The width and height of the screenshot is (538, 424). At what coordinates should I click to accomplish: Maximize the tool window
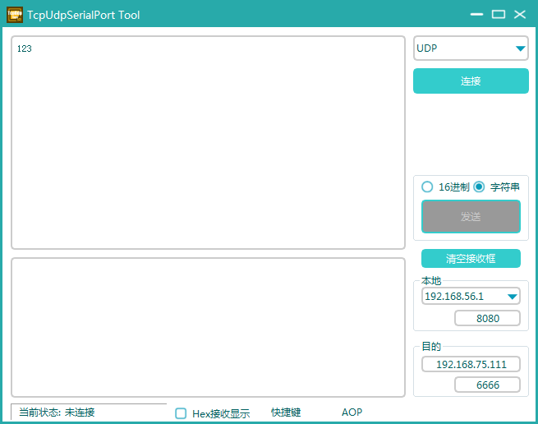point(499,15)
